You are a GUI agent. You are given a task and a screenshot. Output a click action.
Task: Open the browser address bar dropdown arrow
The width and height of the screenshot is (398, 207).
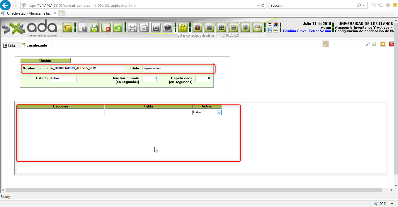258,6
